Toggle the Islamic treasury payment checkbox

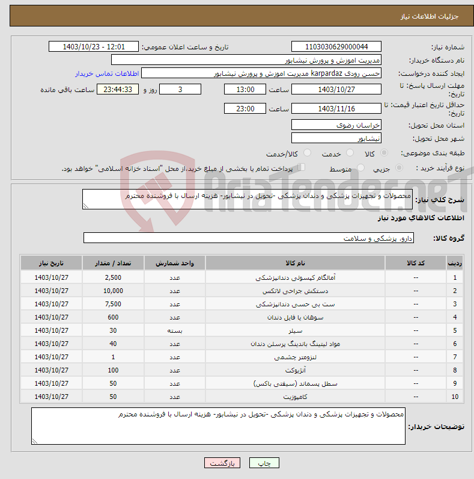click(302, 167)
